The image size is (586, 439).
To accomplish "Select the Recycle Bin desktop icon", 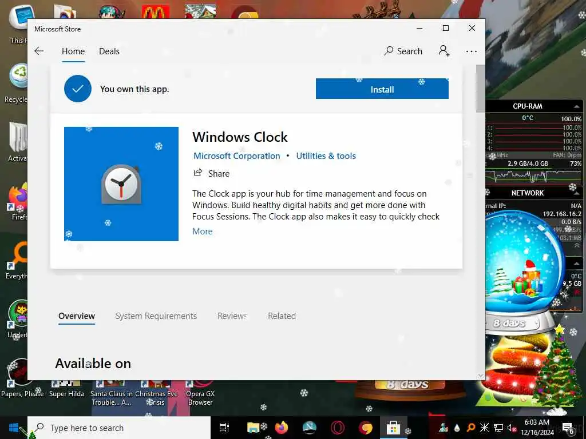I will click(17, 84).
